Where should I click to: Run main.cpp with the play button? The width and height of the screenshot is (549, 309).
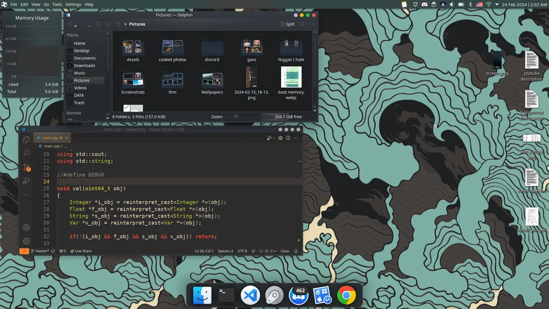(x=270, y=138)
